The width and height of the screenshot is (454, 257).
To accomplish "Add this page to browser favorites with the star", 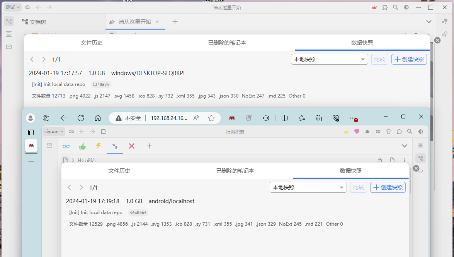I will pos(211,118).
